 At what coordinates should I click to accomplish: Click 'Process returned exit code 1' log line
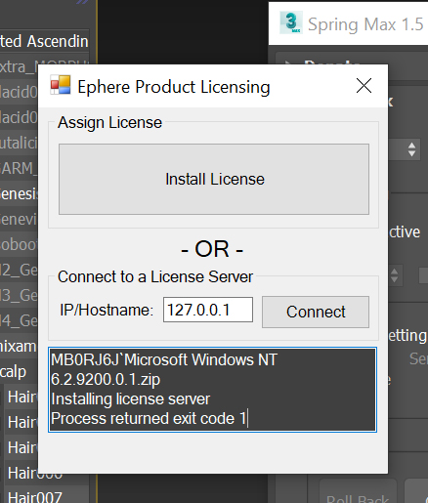[149, 419]
